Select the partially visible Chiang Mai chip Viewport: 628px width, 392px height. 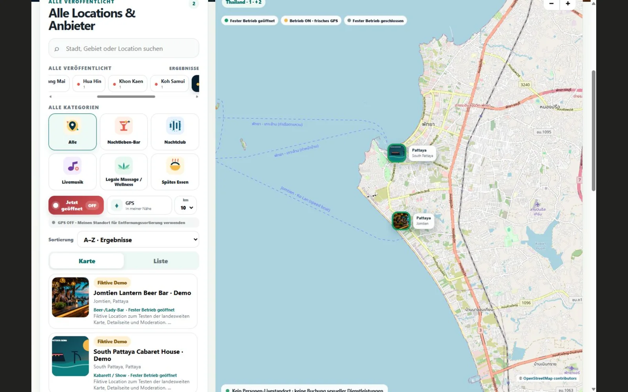pos(58,83)
